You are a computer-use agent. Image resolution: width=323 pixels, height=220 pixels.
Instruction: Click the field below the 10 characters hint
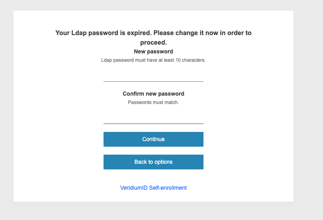pos(153,76)
